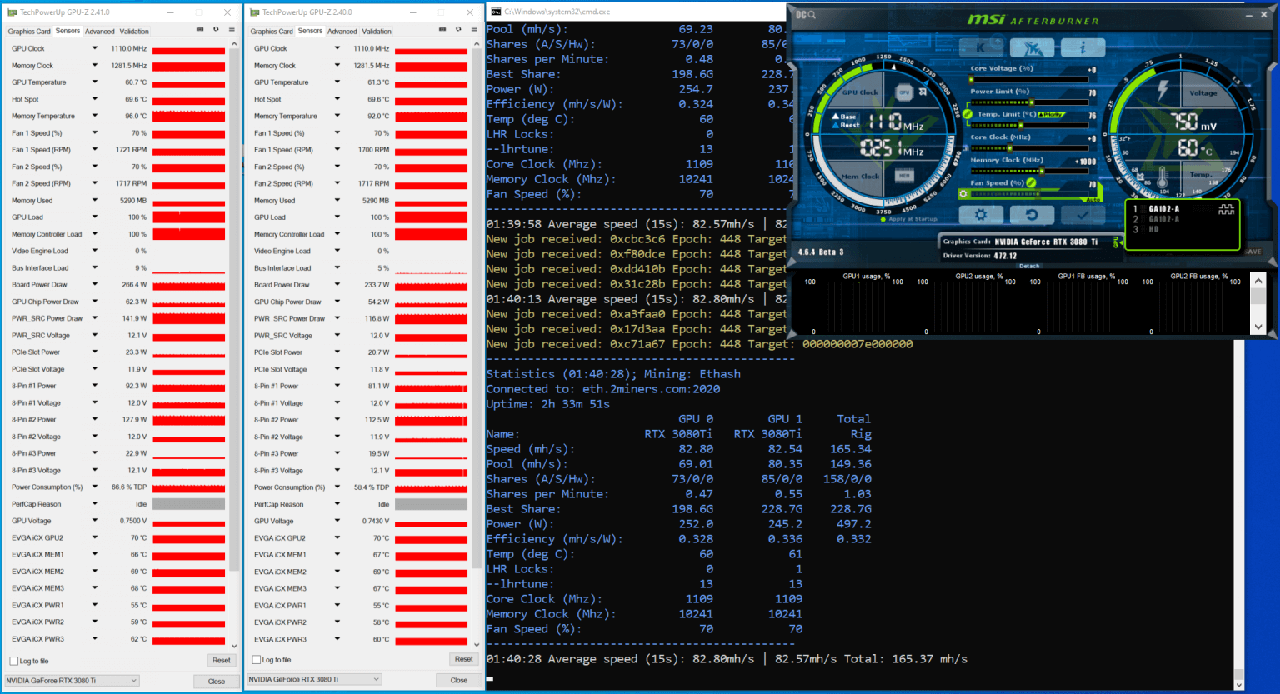Viewport: 1280px width, 694px height.
Task: Launch Kombustor via the K icon in Afterburner
Action: tap(982, 47)
